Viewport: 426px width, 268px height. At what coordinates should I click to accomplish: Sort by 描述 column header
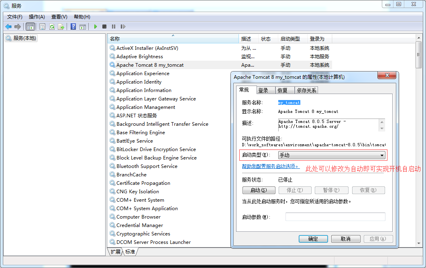coord(248,39)
